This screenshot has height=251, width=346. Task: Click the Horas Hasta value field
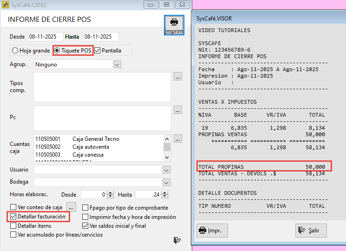[149, 195]
